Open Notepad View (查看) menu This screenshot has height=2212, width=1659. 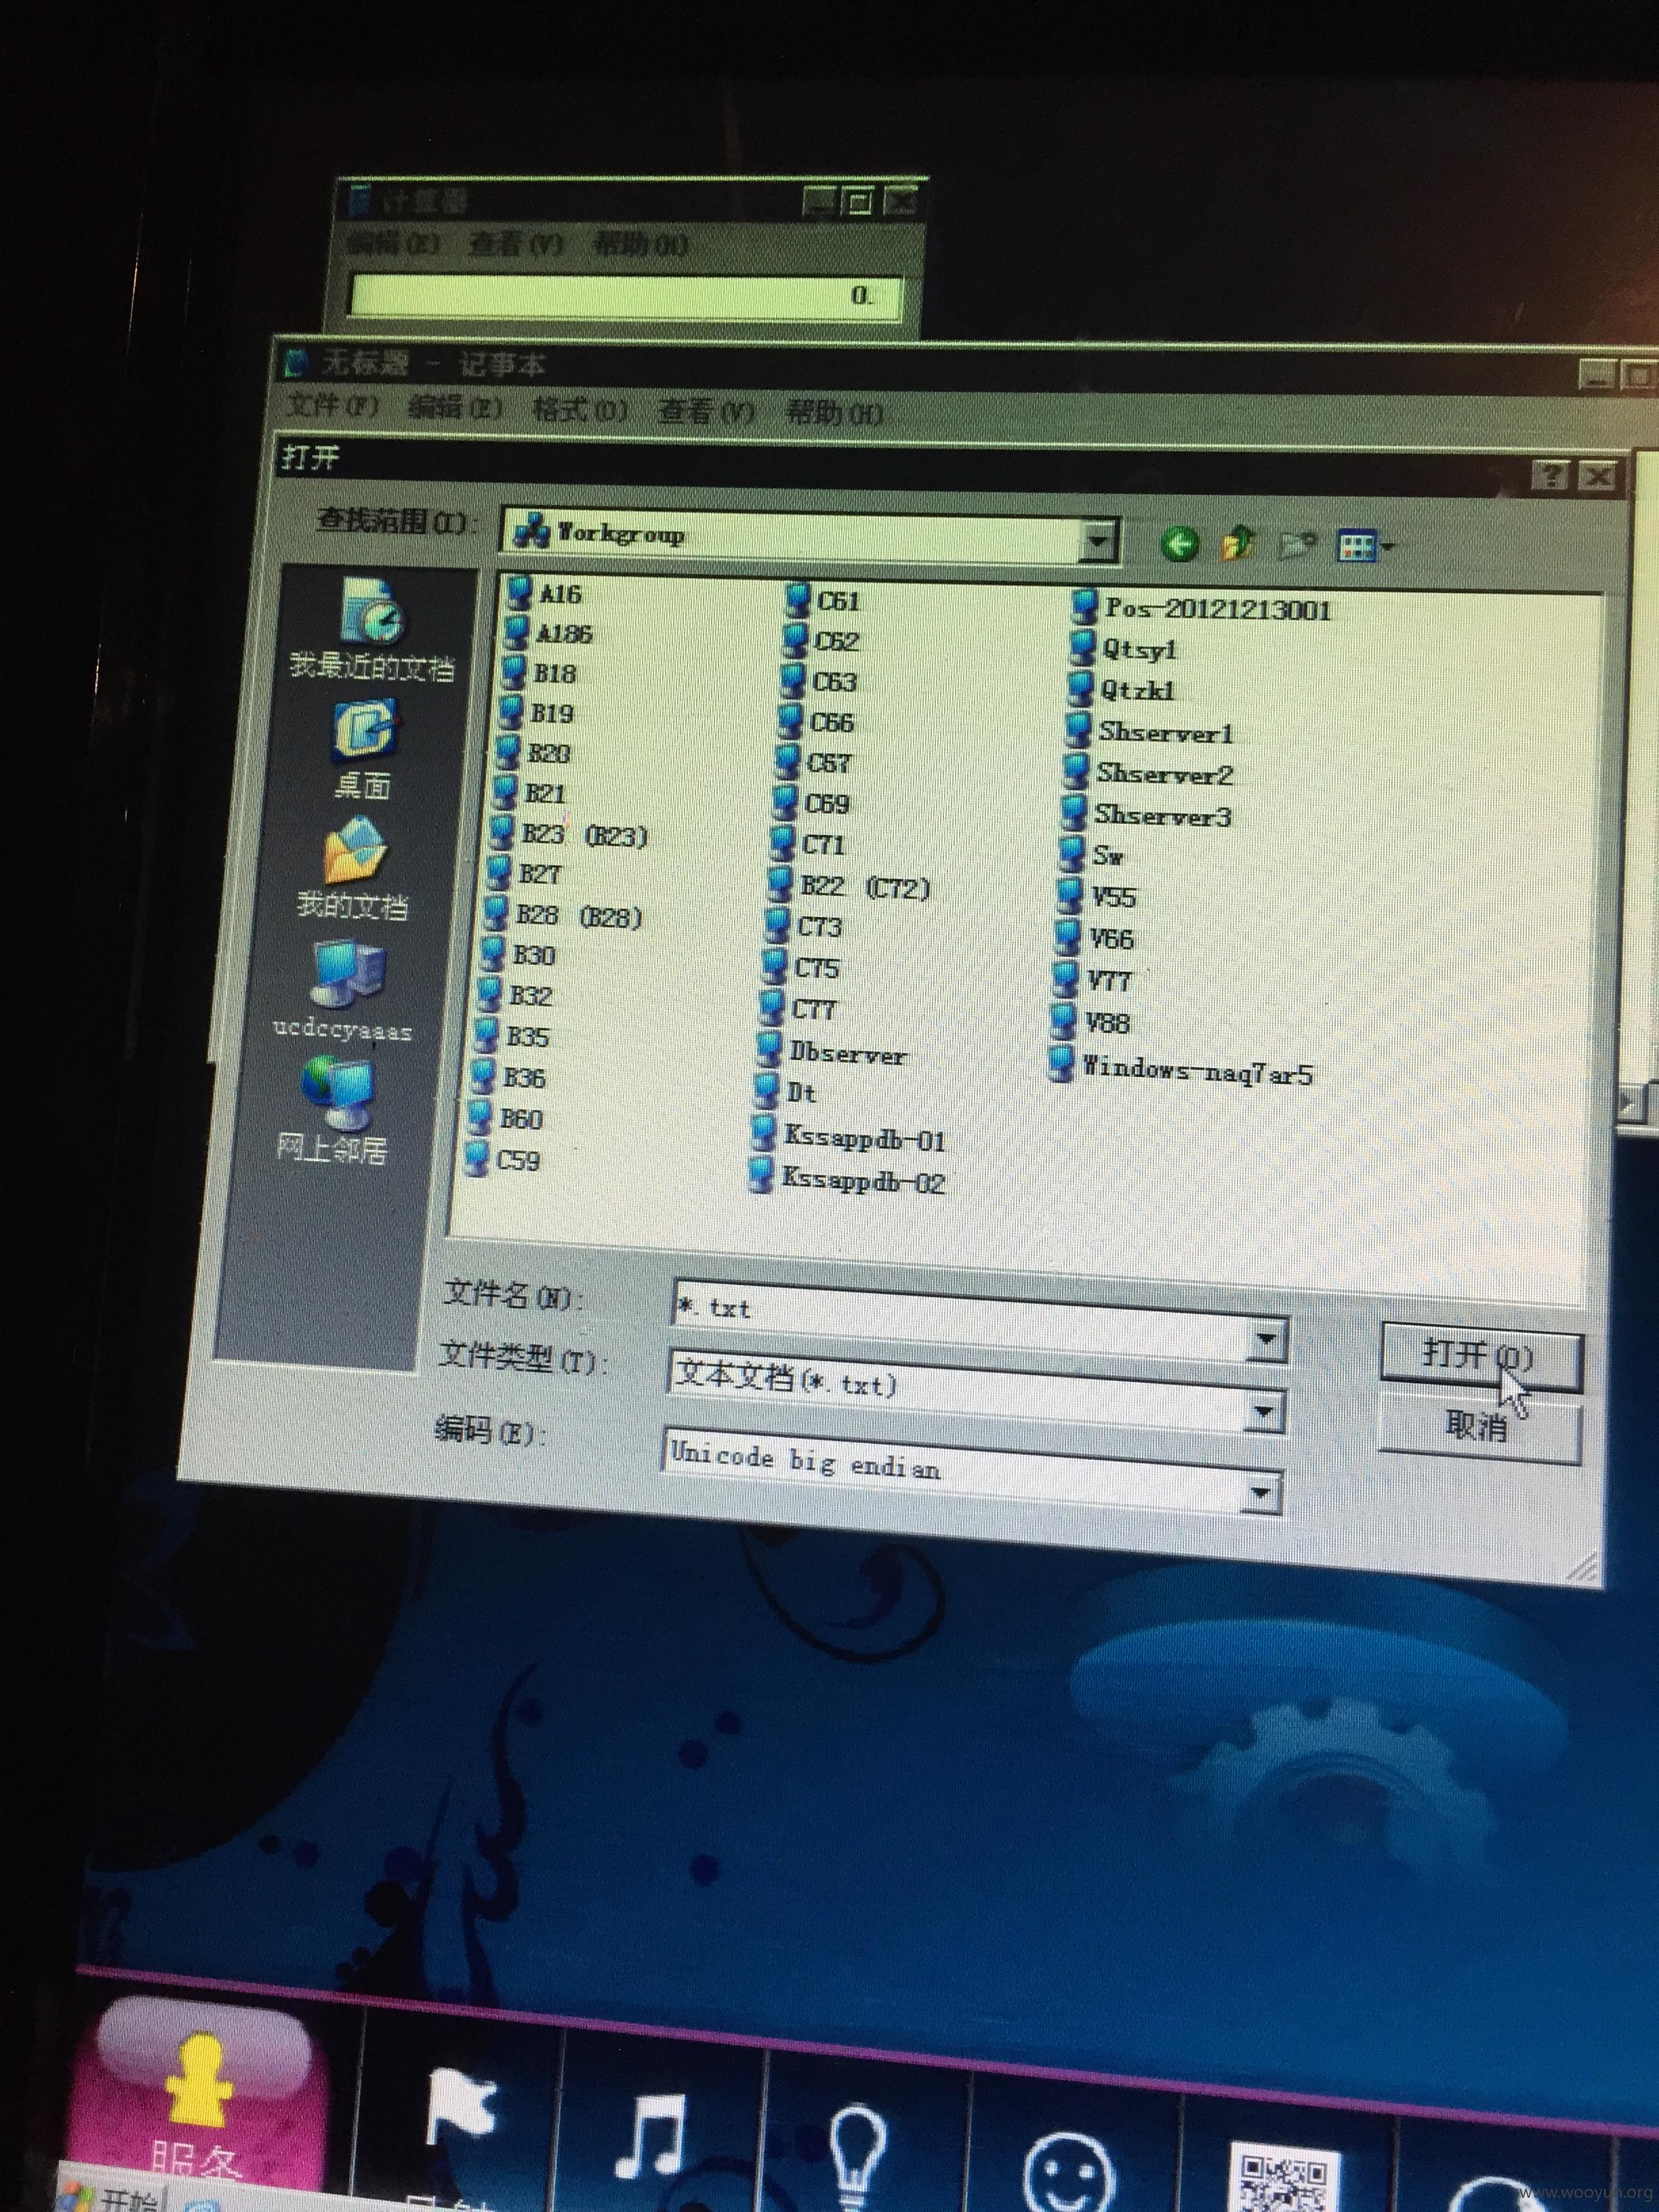(x=706, y=411)
